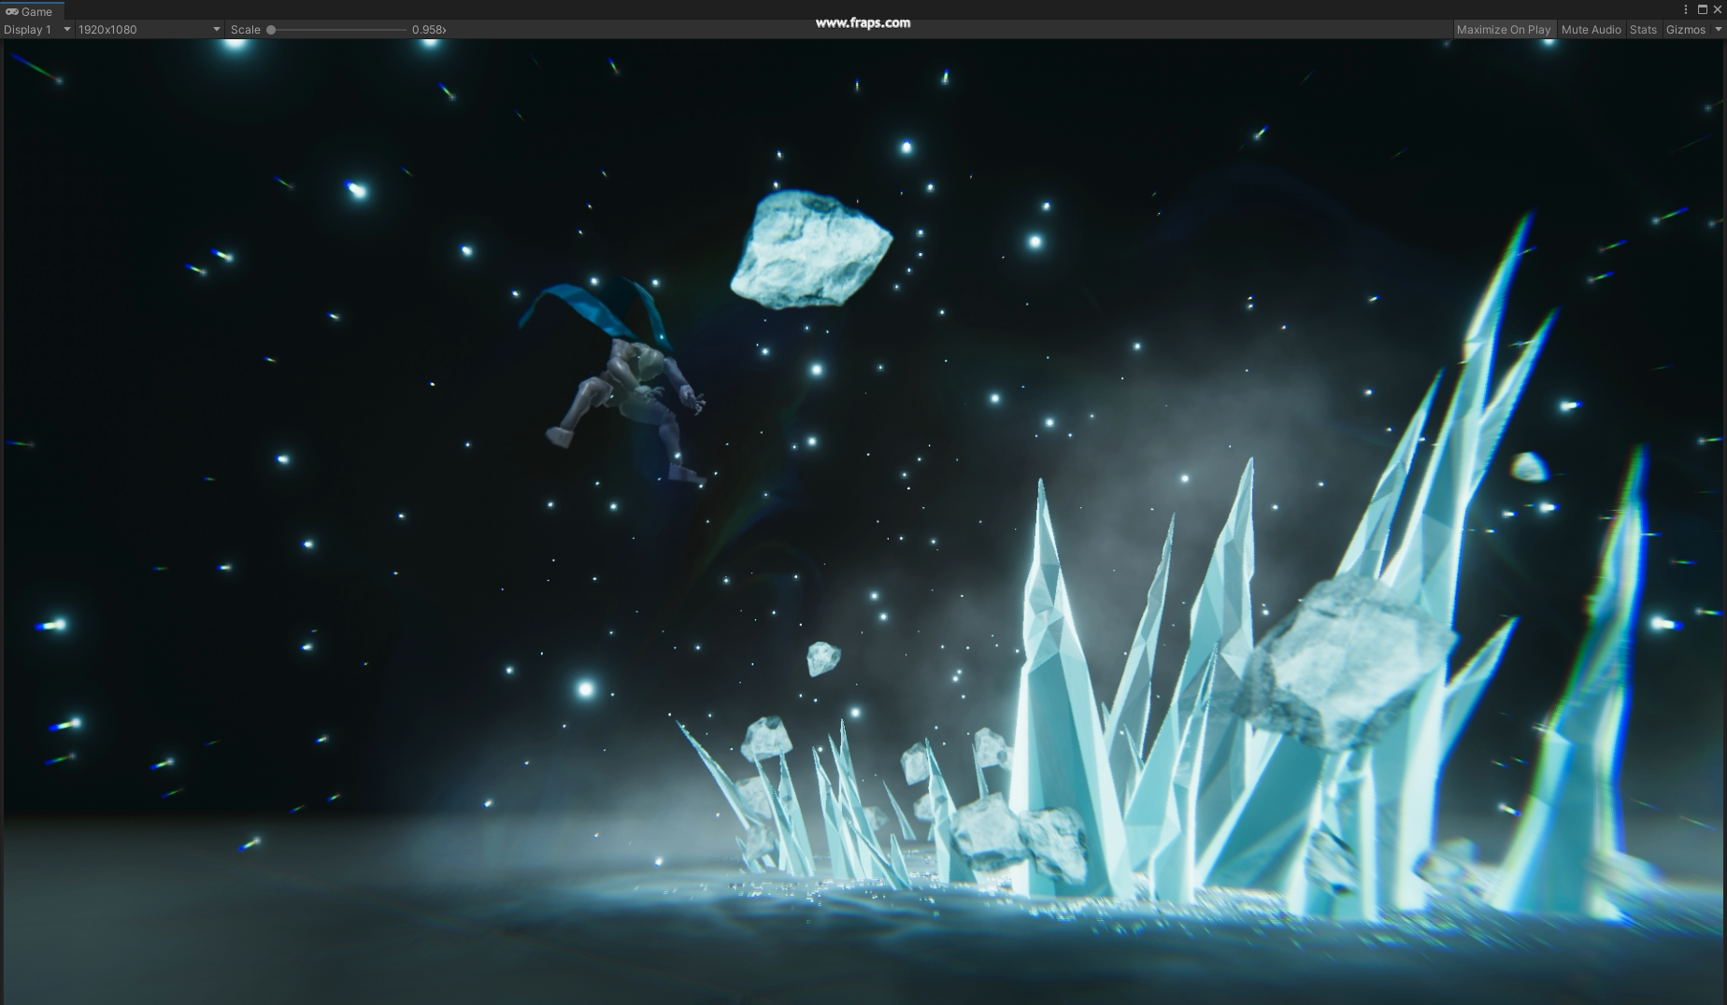Toggle Maximize On Play
1727x1005 pixels.
[1503, 30]
